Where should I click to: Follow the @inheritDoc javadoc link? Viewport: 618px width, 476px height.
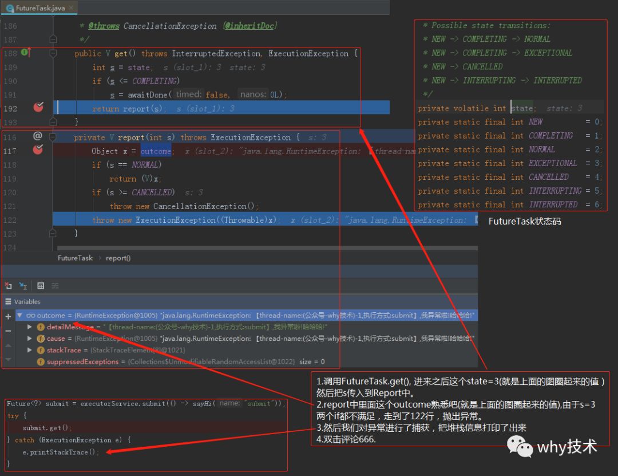(250, 26)
